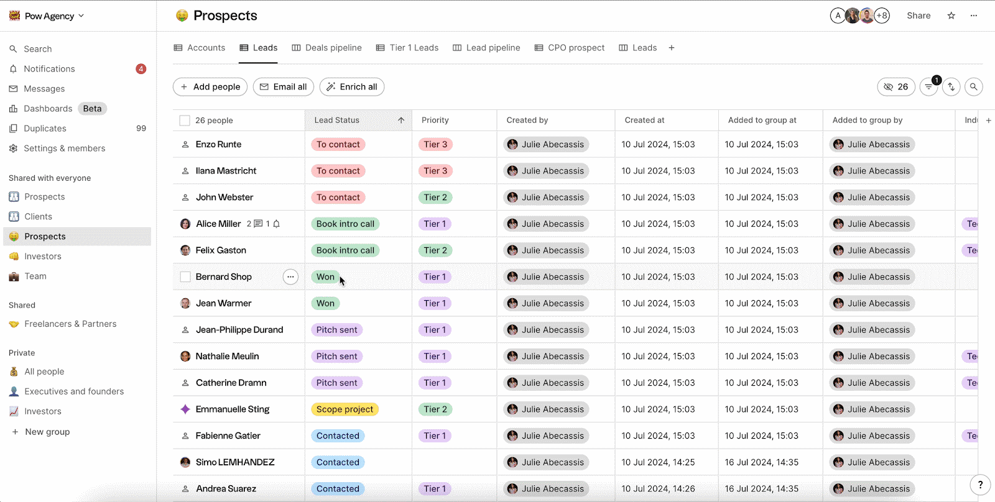Switch to CPO prospect tab
995x502 pixels.
[x=570, y=48]
